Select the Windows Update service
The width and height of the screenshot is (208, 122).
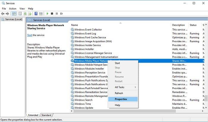pyautogui.click(x=137, y=108)
